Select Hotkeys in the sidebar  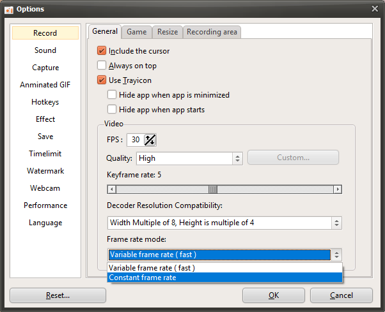pos(45,102)
